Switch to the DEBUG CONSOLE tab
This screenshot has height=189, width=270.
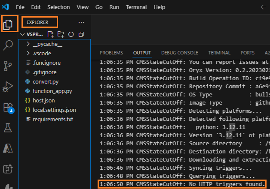click(180, 53)
